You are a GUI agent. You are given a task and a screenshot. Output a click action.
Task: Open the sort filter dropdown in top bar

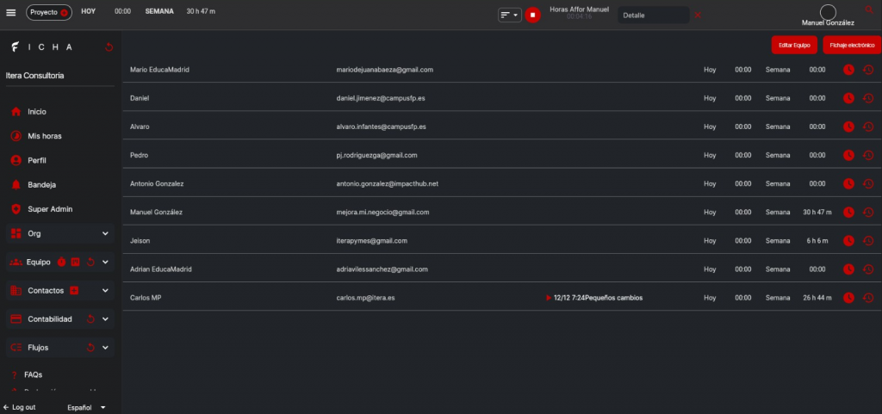tap(510, 15)
